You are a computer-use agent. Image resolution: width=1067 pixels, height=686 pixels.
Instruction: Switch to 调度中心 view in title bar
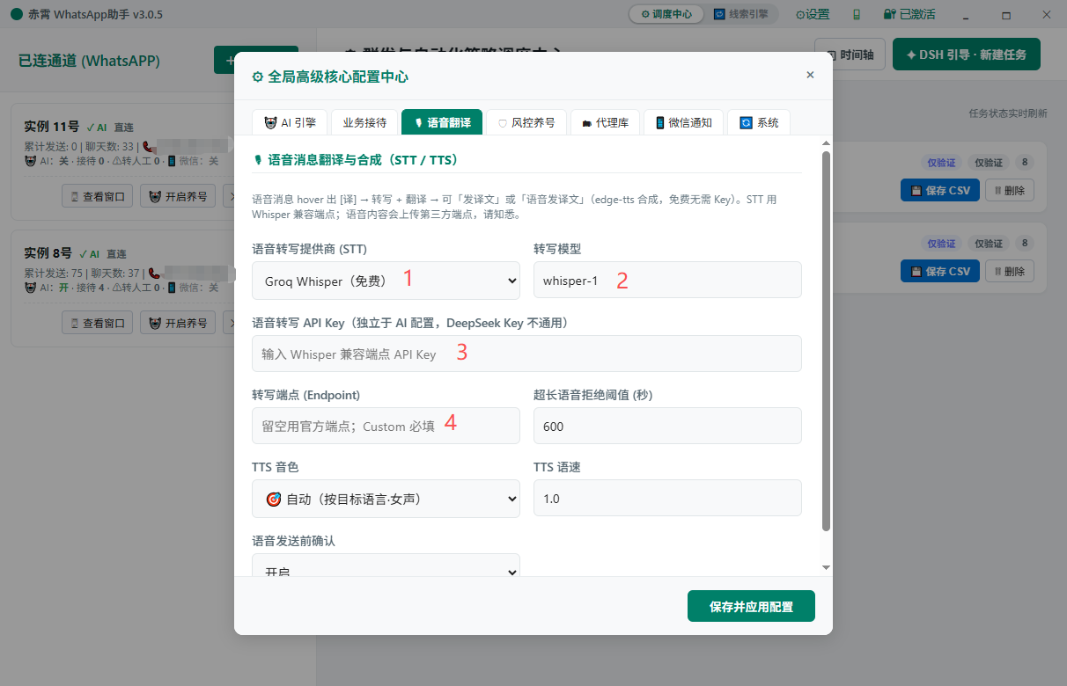(666, 14)
